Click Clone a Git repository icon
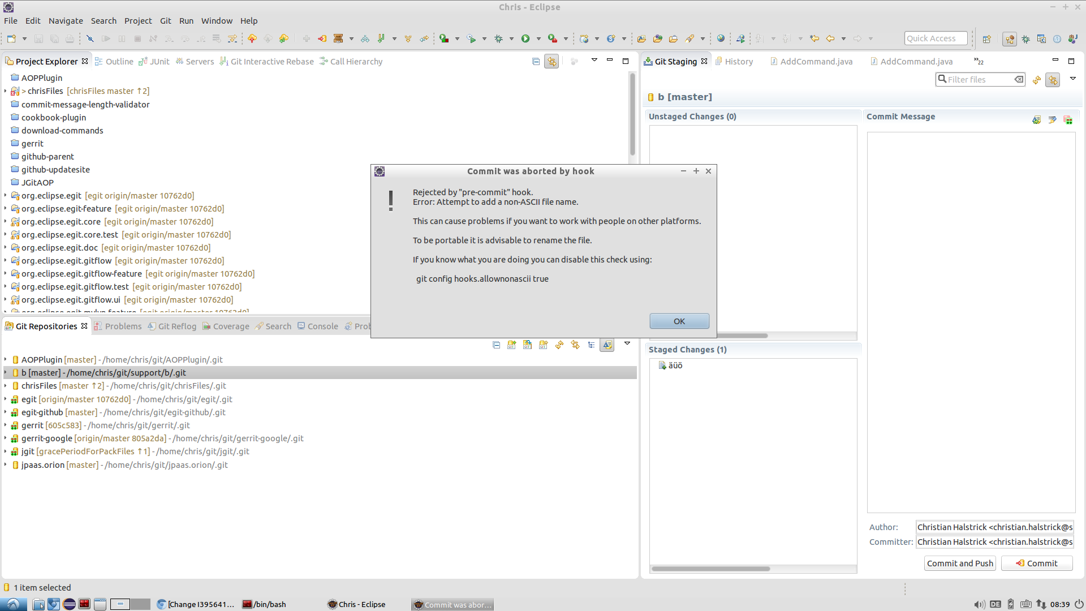The height and width of the screenshot is (611, 1086). (527, 345)
